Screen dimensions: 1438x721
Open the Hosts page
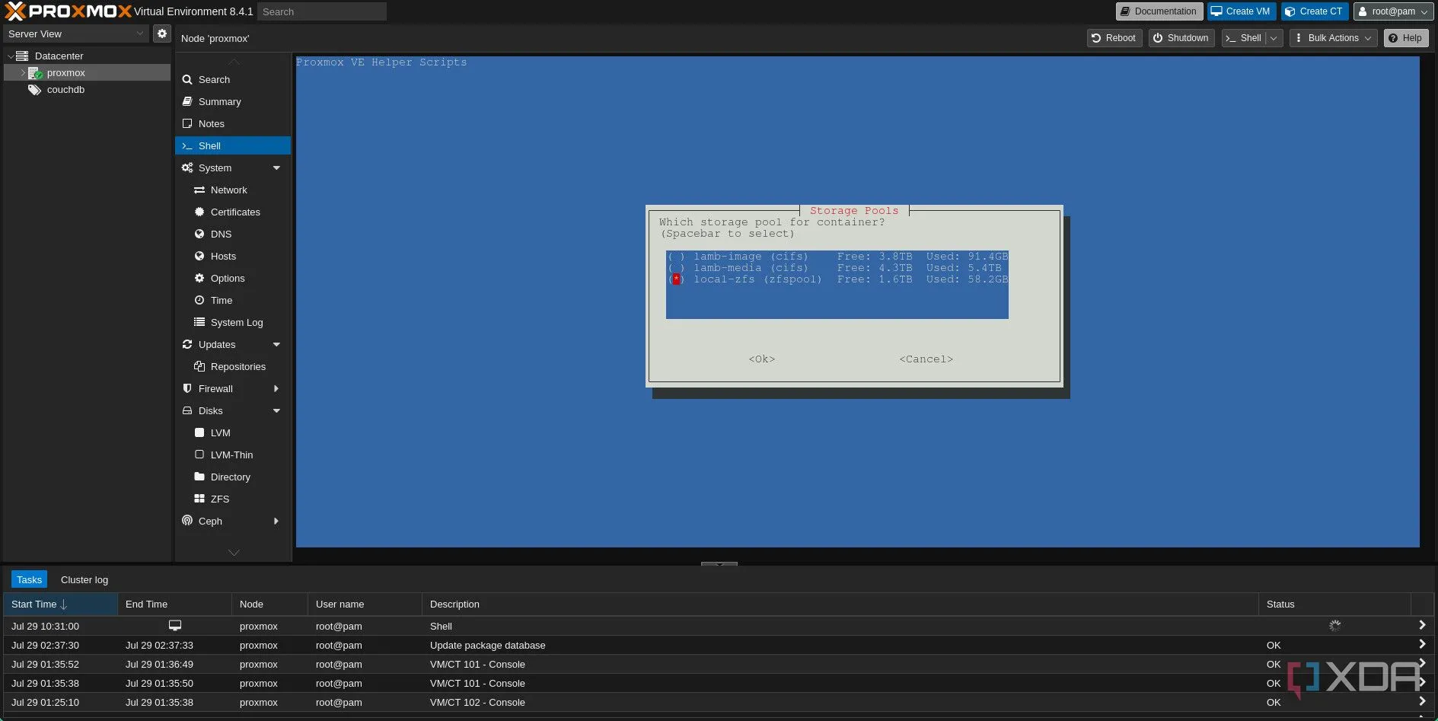pyautogui.click(x=223, y=257)
